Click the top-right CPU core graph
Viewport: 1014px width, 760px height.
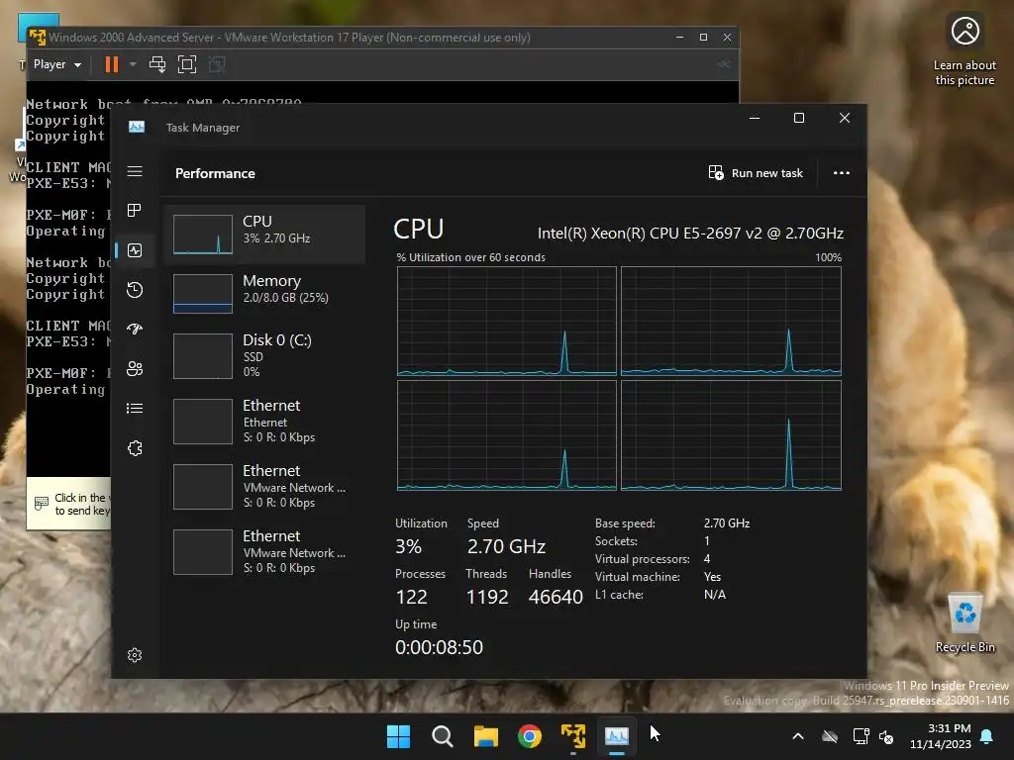point(731,321)
